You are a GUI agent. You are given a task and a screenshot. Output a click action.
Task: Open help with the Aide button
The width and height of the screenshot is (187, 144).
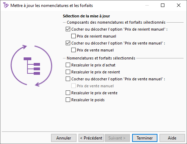(x=172, y=138)
